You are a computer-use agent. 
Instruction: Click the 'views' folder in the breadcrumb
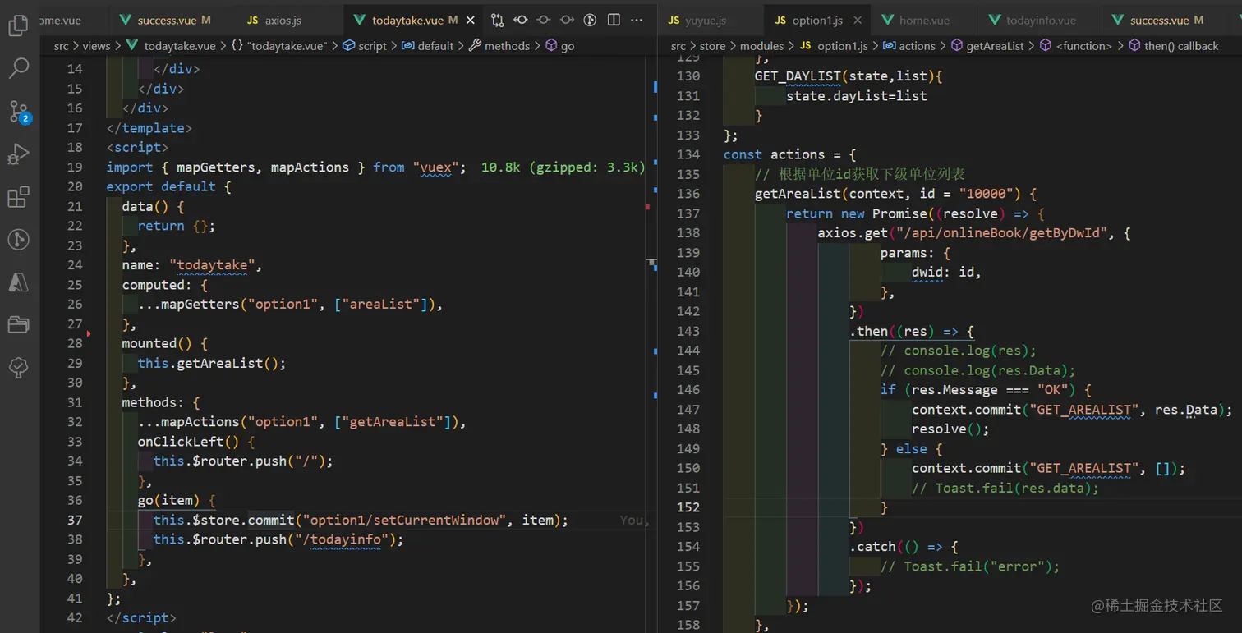(95, 46)
